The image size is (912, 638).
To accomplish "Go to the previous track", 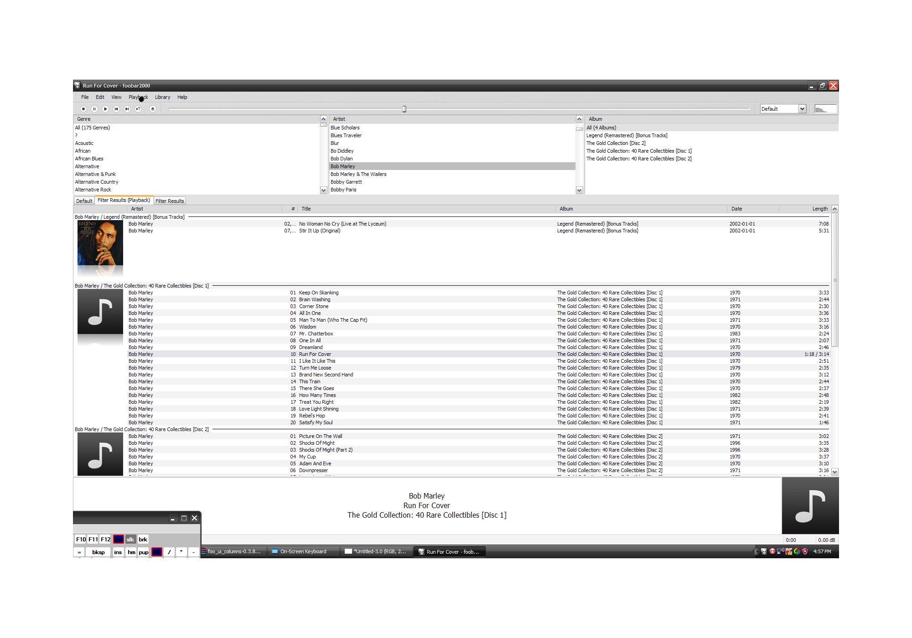I will tap(116, 109).
